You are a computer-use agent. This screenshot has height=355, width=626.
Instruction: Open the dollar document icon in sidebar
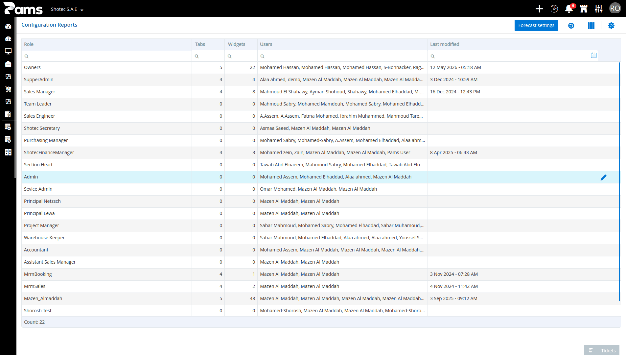(x=8, y=114)
